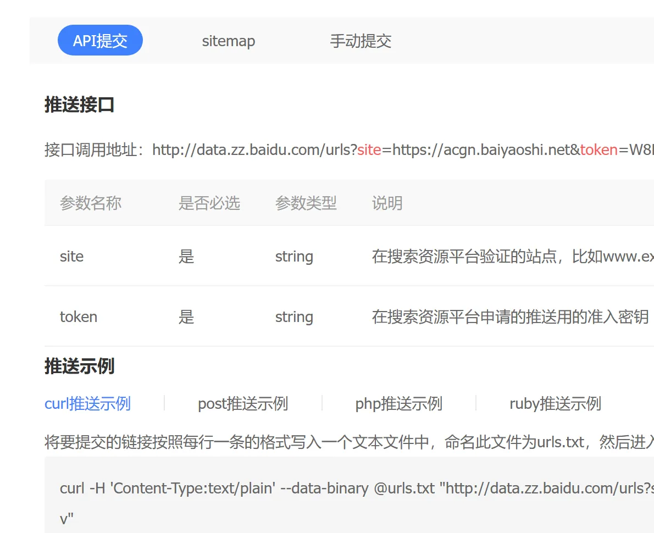This screenshot has height=533, width=654.
Task: Open the ruby推送示例 example
Action: coord(555,403)
